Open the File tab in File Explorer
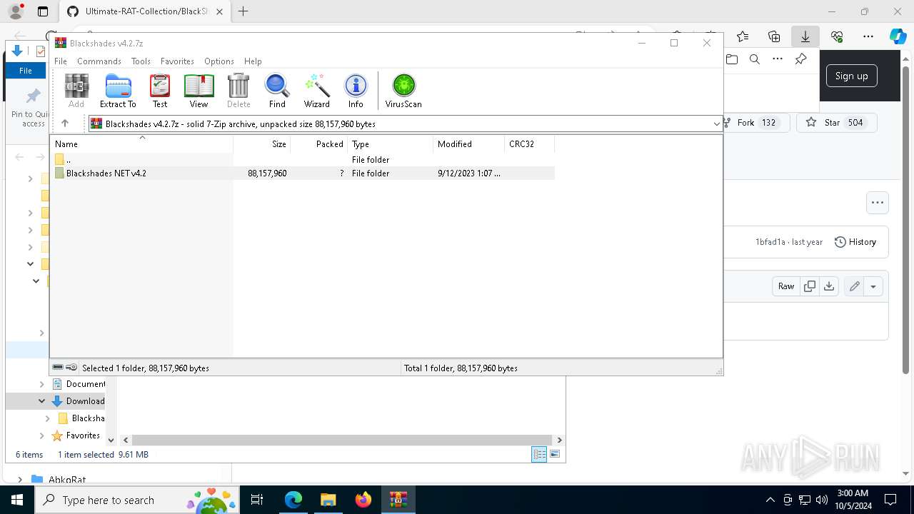Image resolution: width=914 pixels, height=514 pixels. click(x=26, y=71)
